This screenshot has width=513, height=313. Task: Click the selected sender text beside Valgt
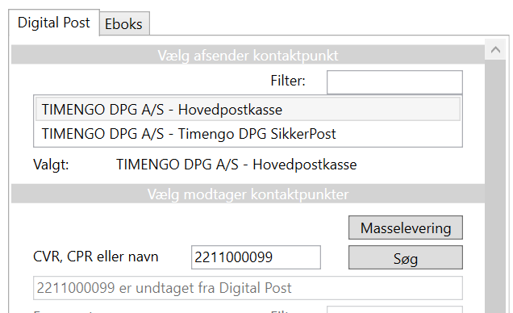tap(236, 165)
